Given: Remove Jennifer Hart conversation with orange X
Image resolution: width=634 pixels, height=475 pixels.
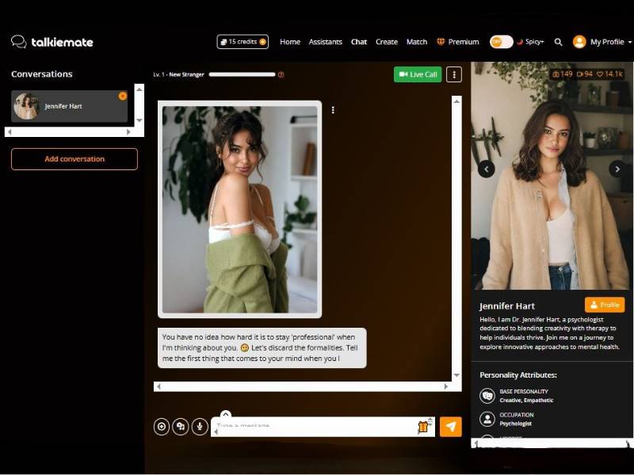Looking at the screenshot, I should click(123, 96).
